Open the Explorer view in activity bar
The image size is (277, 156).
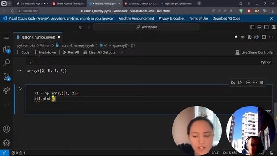[x=6, y=49]
